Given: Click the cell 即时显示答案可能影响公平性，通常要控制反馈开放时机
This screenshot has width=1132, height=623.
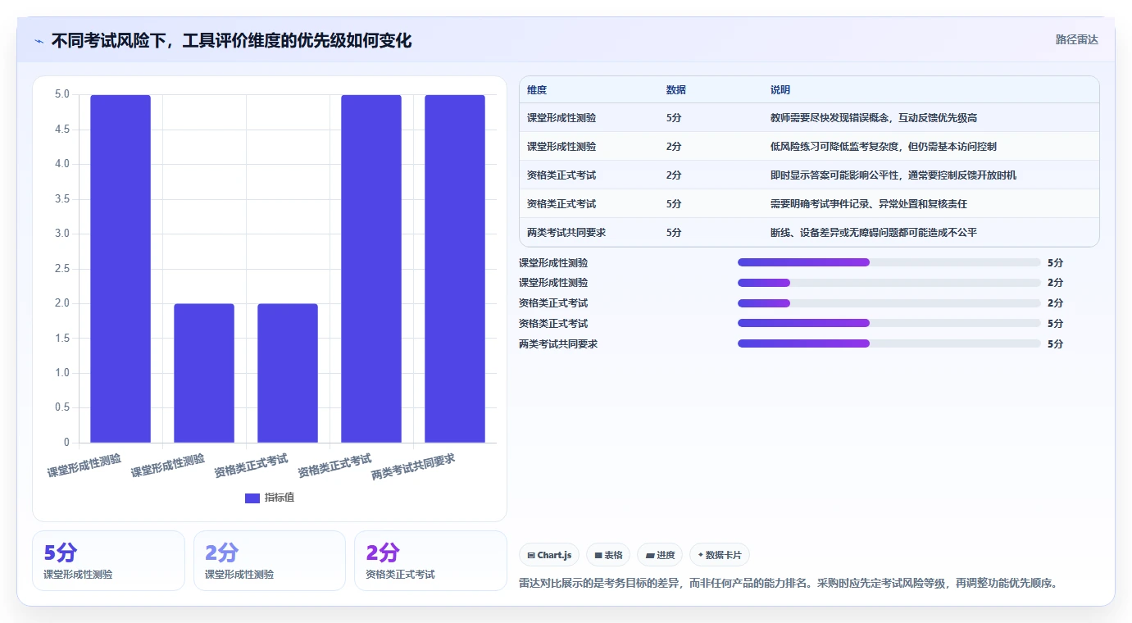Looking at the screenshot, I should point(893,175).
